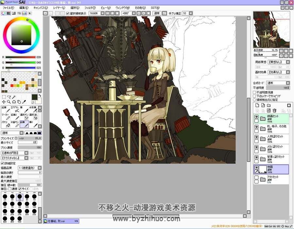Click the layer mask icon in layer panel
The height and width of the screenshot is (229, 294).
click(x=289, y=105)
